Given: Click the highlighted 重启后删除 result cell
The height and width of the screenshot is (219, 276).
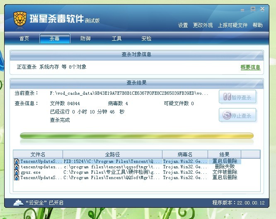Looking at the screenshot, I should click(x=225, y=161).
